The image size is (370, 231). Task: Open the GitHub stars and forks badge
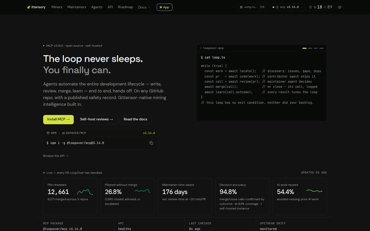pyautogui.click(x=320, y=7)
